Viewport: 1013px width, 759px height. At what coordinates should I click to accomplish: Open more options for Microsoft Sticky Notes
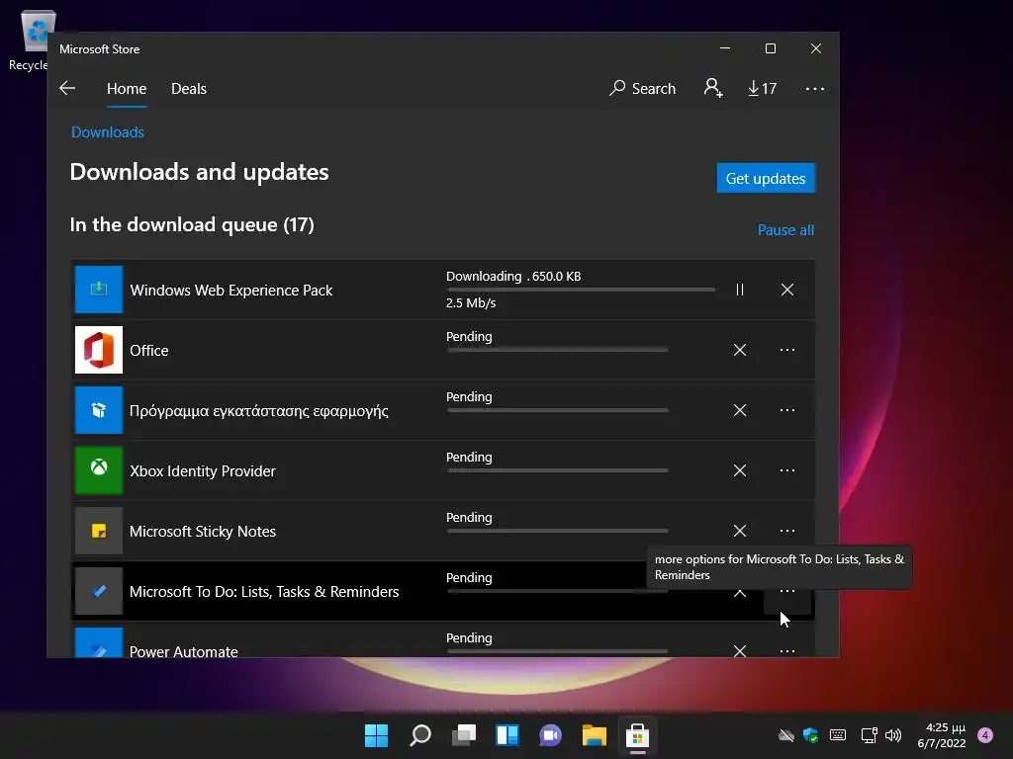[x=786, y=531]
